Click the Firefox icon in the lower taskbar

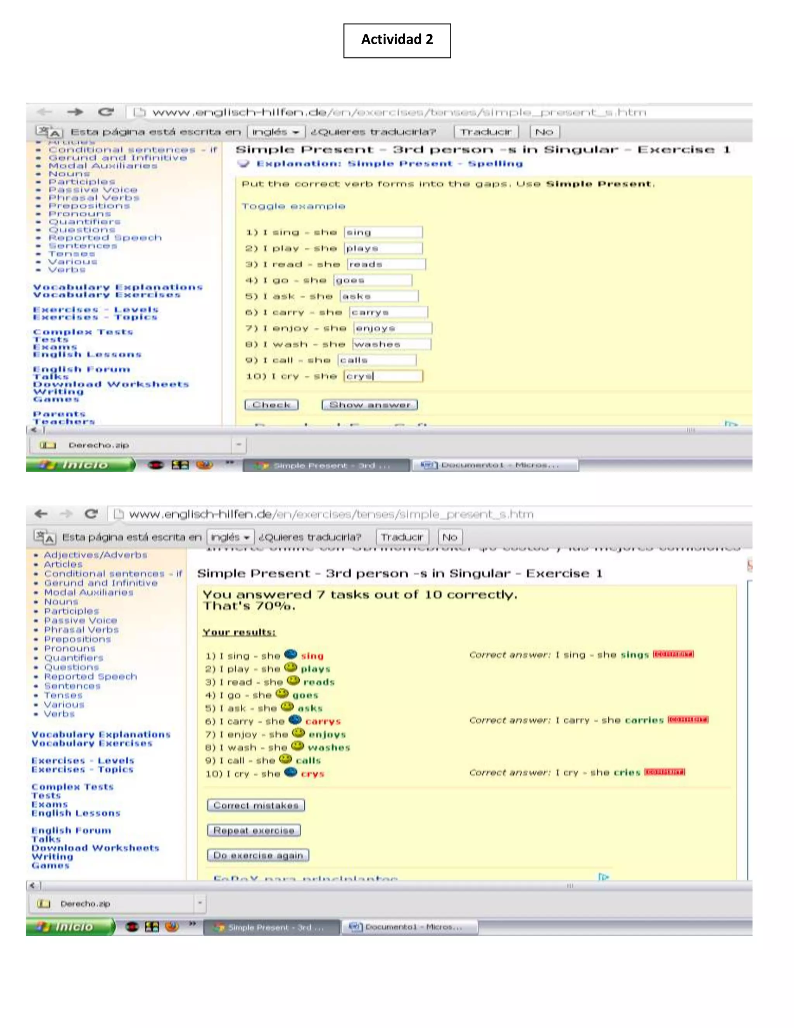point(172,927)
